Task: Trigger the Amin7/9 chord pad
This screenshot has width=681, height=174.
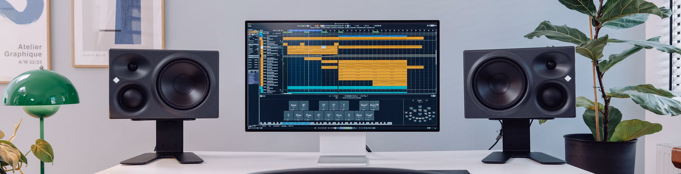Action: [x=374, y=105]
